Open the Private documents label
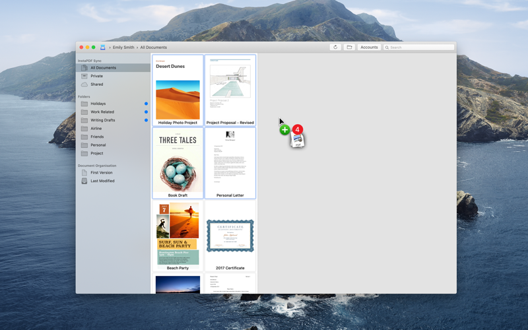 pyautogui.click(x=96, y=76)
